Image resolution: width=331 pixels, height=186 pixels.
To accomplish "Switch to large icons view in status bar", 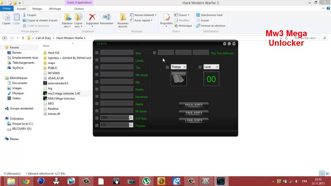I will [x=328, y=173].
